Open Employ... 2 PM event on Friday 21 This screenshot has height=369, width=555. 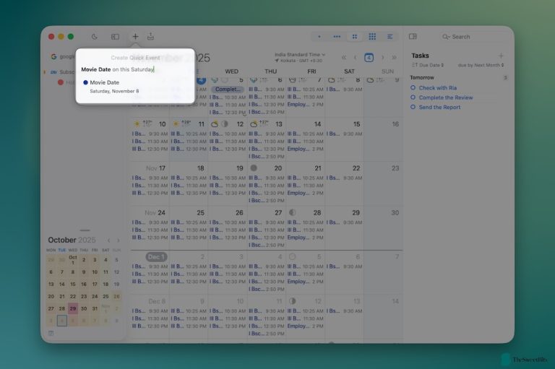pyautogui.click(x=305, y=193)
